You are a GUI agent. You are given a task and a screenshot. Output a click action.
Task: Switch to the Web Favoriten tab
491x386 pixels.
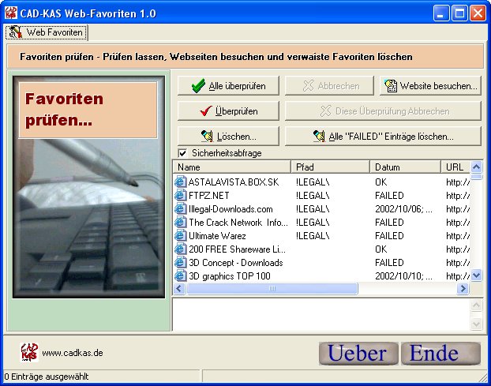tap(47, 33)
